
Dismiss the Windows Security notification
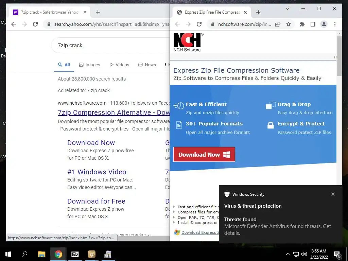tap(333, 194)
